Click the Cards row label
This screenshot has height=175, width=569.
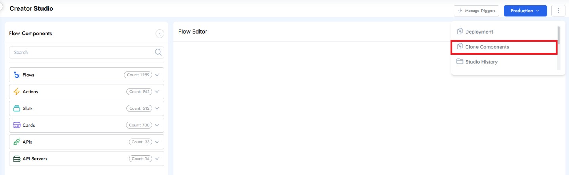tap(29, 125)
